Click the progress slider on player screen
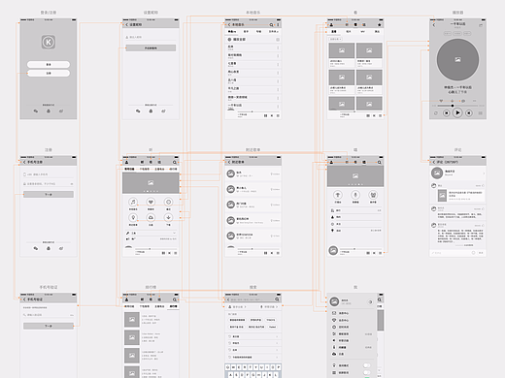505x378 pixels. (x=457, y=106)
